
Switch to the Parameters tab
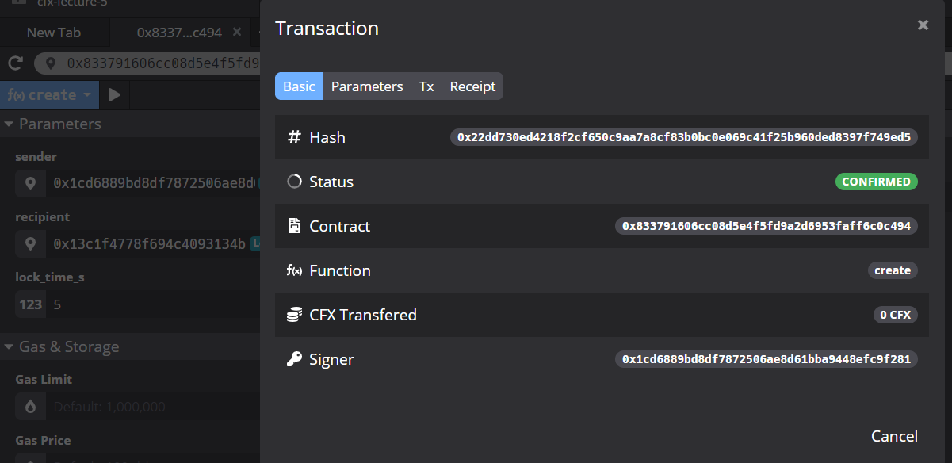tap(366, 86)
